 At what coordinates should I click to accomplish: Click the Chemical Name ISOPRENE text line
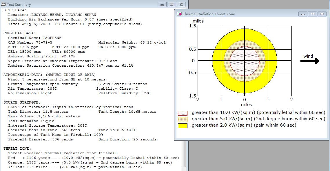[35, 38]
